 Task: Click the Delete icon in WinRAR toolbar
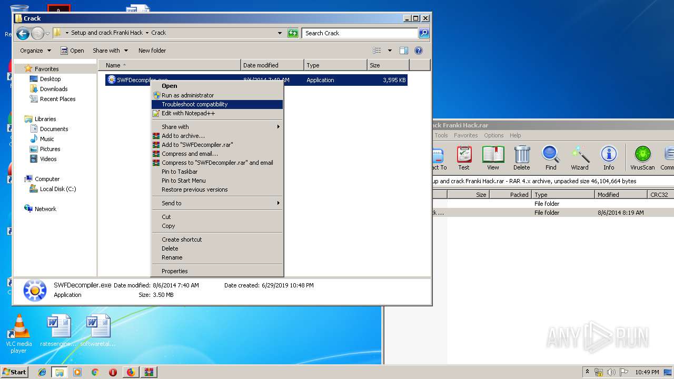coord(522,158)
